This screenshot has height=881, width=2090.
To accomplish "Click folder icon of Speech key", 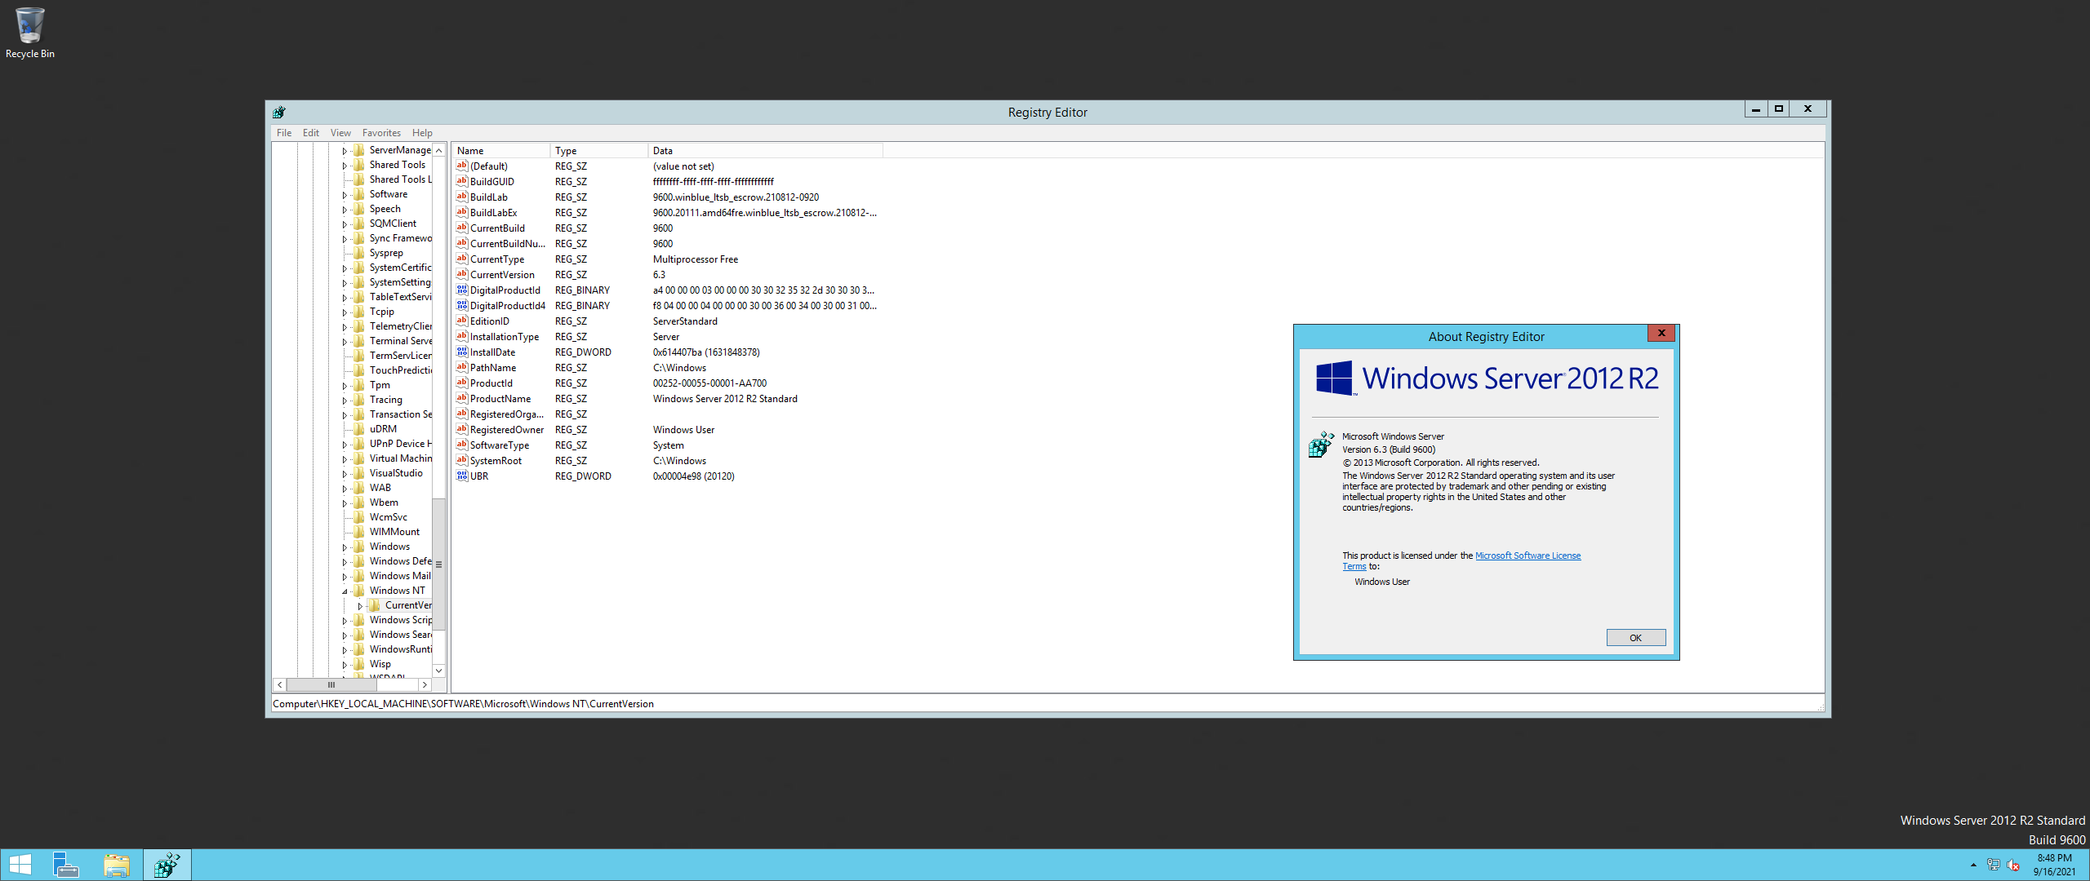I will [359, 209].
